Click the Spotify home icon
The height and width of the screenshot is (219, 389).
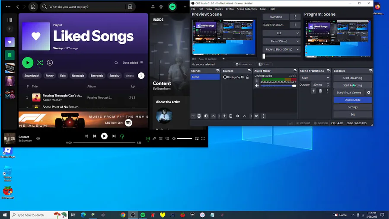tap(33, 6)
